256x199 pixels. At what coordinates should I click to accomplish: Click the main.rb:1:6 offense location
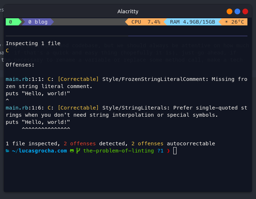25,107
